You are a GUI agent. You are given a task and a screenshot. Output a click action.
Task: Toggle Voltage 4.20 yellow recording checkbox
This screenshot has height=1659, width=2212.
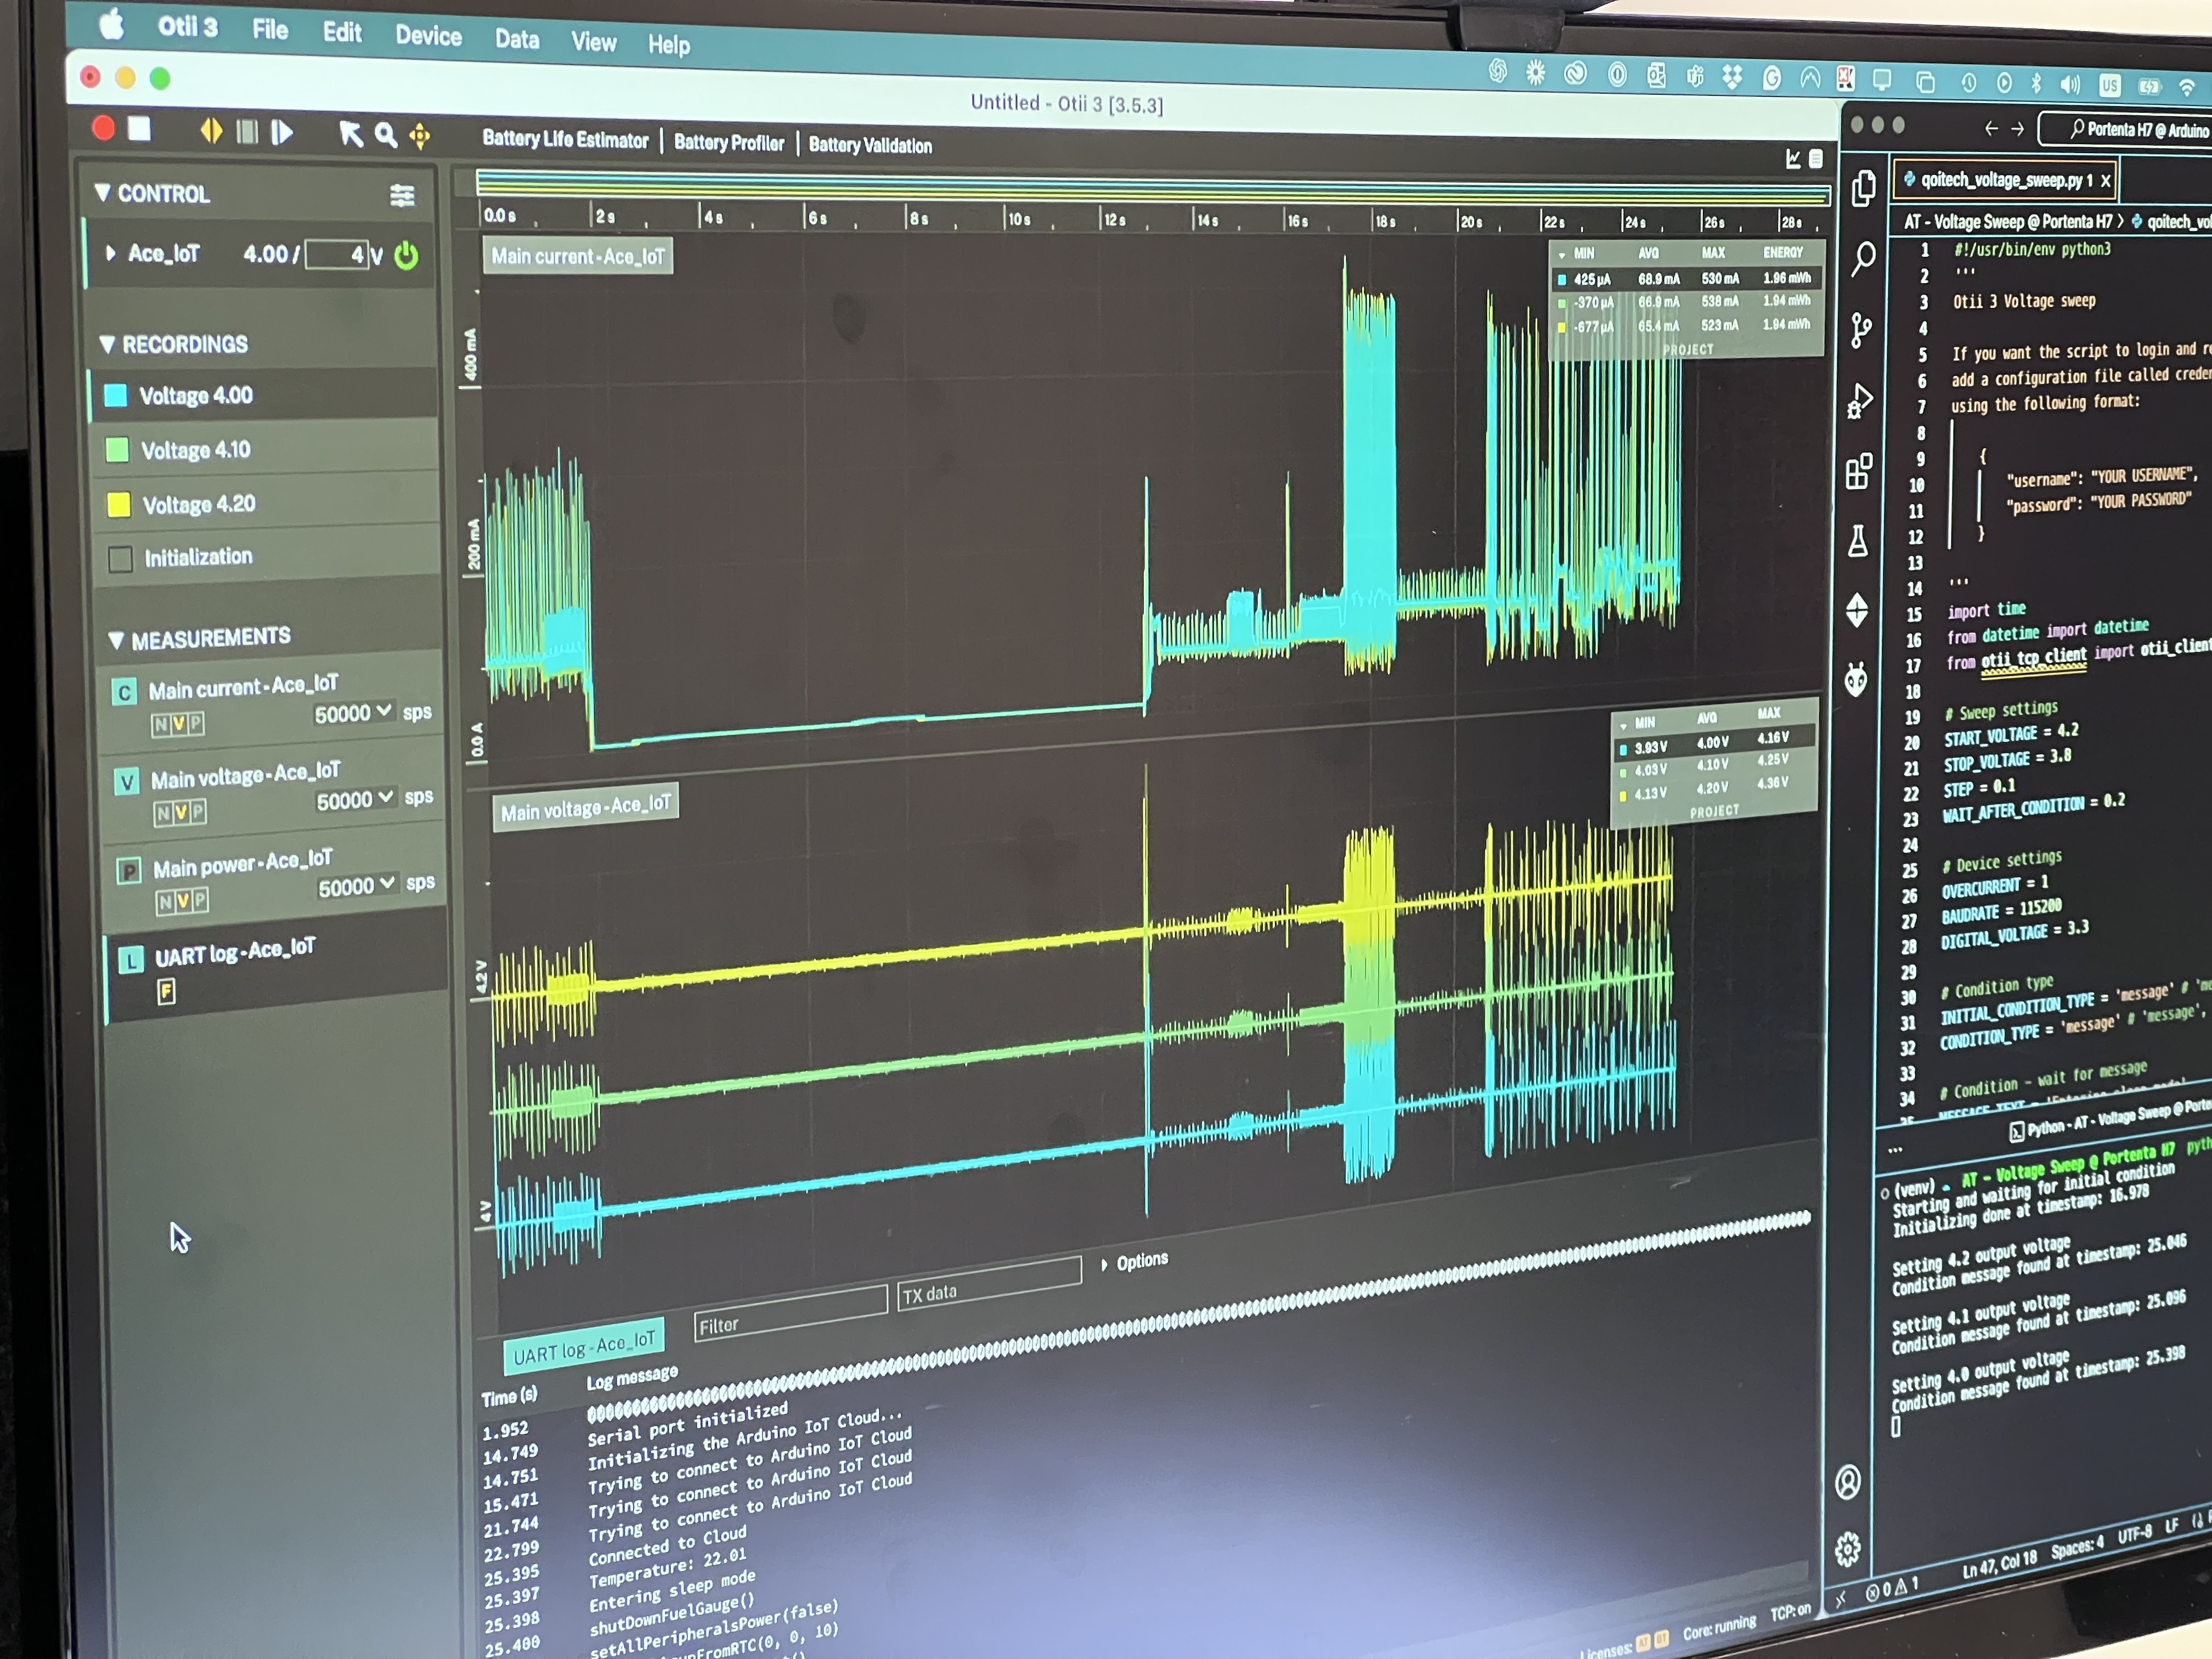coord(118,504)
